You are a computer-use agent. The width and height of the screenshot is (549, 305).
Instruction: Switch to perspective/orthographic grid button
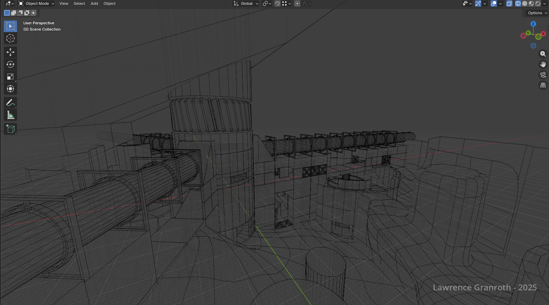tap(543, 85)
